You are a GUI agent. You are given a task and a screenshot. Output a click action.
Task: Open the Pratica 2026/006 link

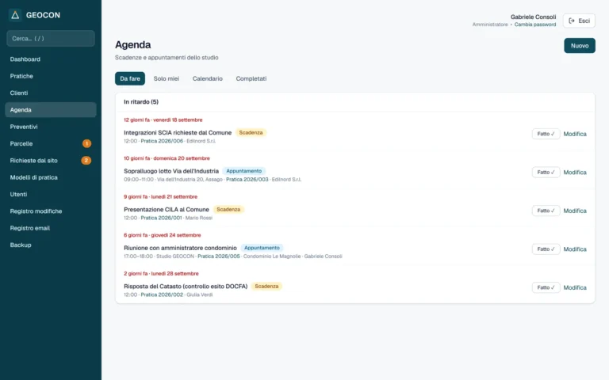(x=162, y=141)
